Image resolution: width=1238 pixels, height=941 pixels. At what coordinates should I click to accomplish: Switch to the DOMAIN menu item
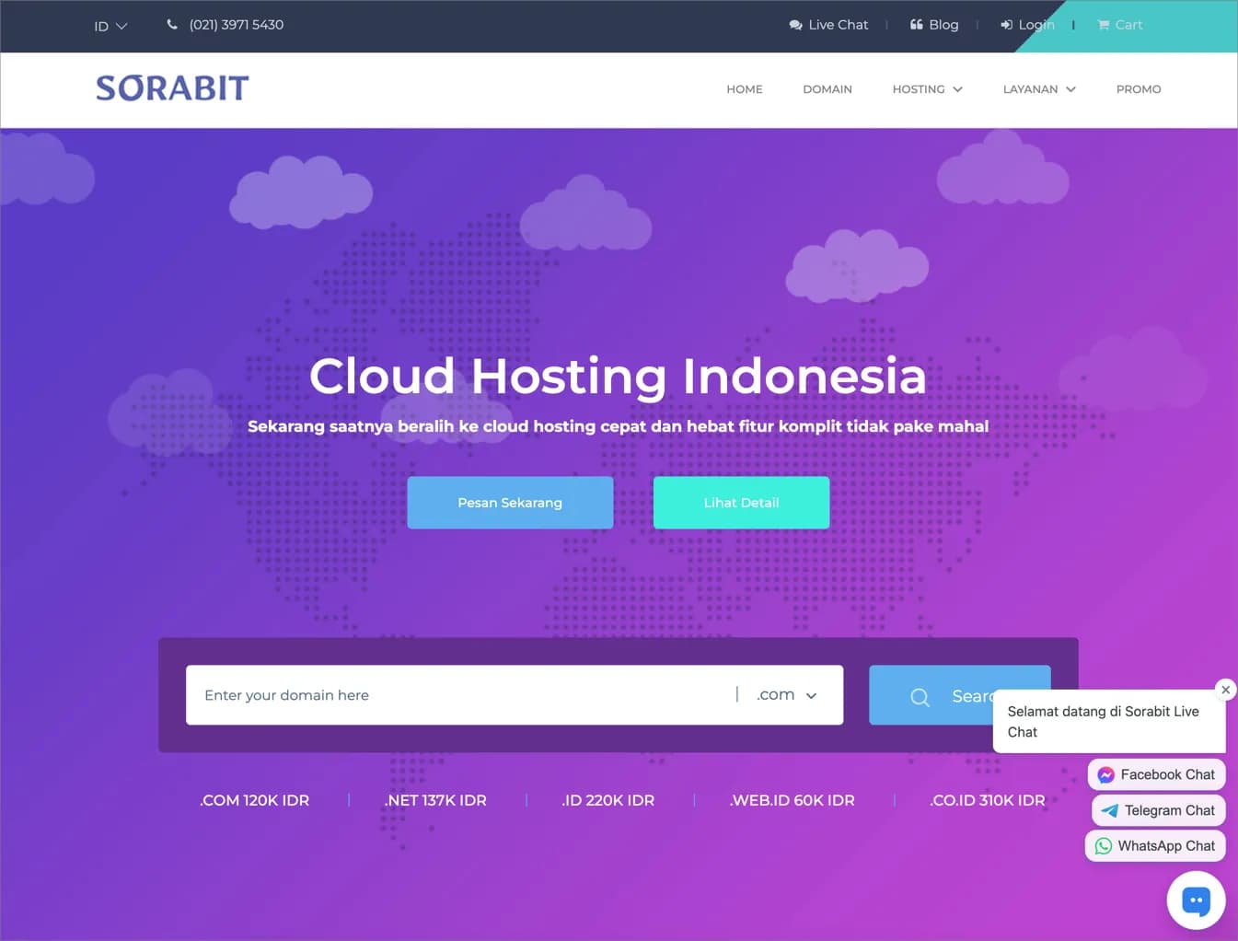(x=827, y=89)
